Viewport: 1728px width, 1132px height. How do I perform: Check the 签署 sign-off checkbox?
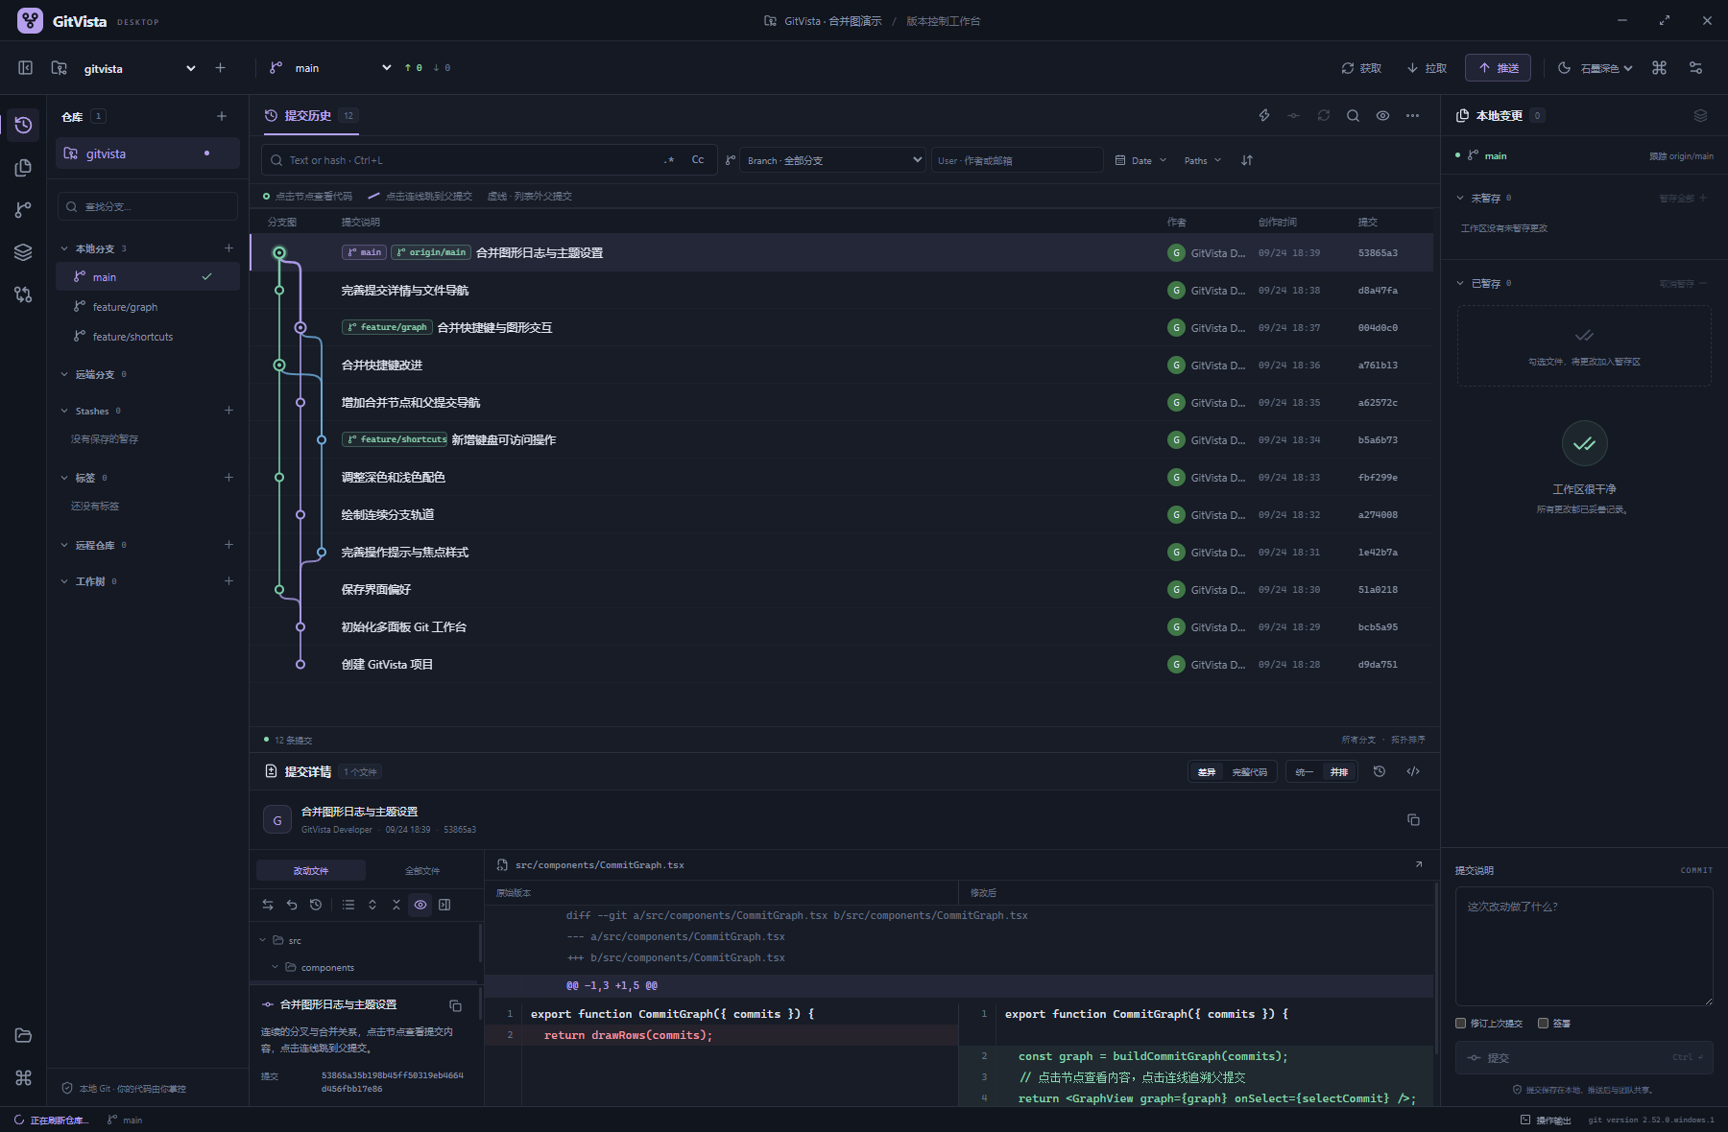1543,1023
